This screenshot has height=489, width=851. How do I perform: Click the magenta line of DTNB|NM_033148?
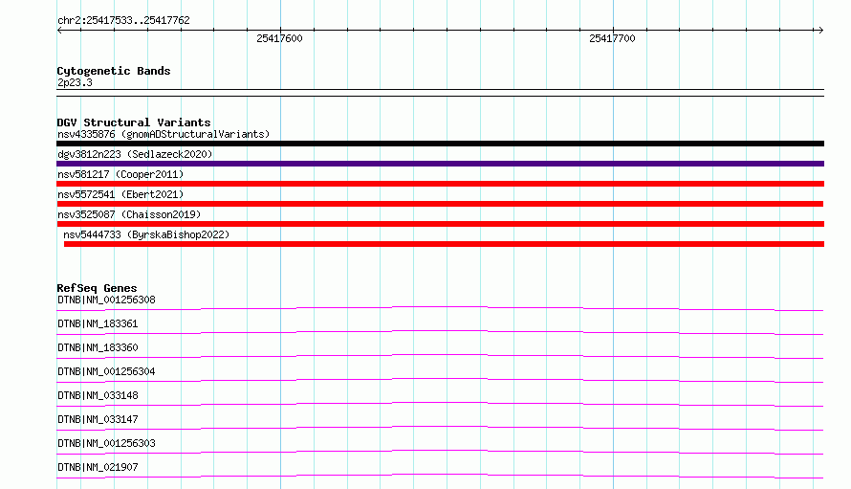tap(440, 404)
